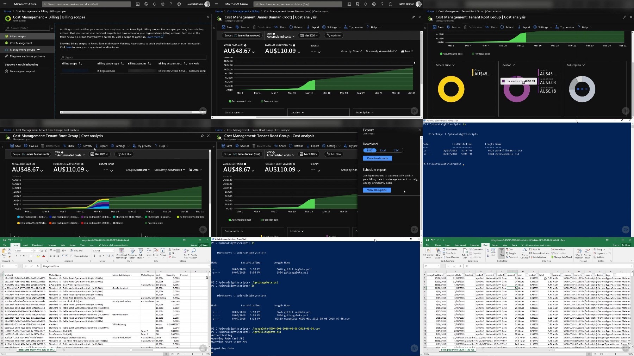Open Format as Table in the usageData Excel ribbon

132,253
